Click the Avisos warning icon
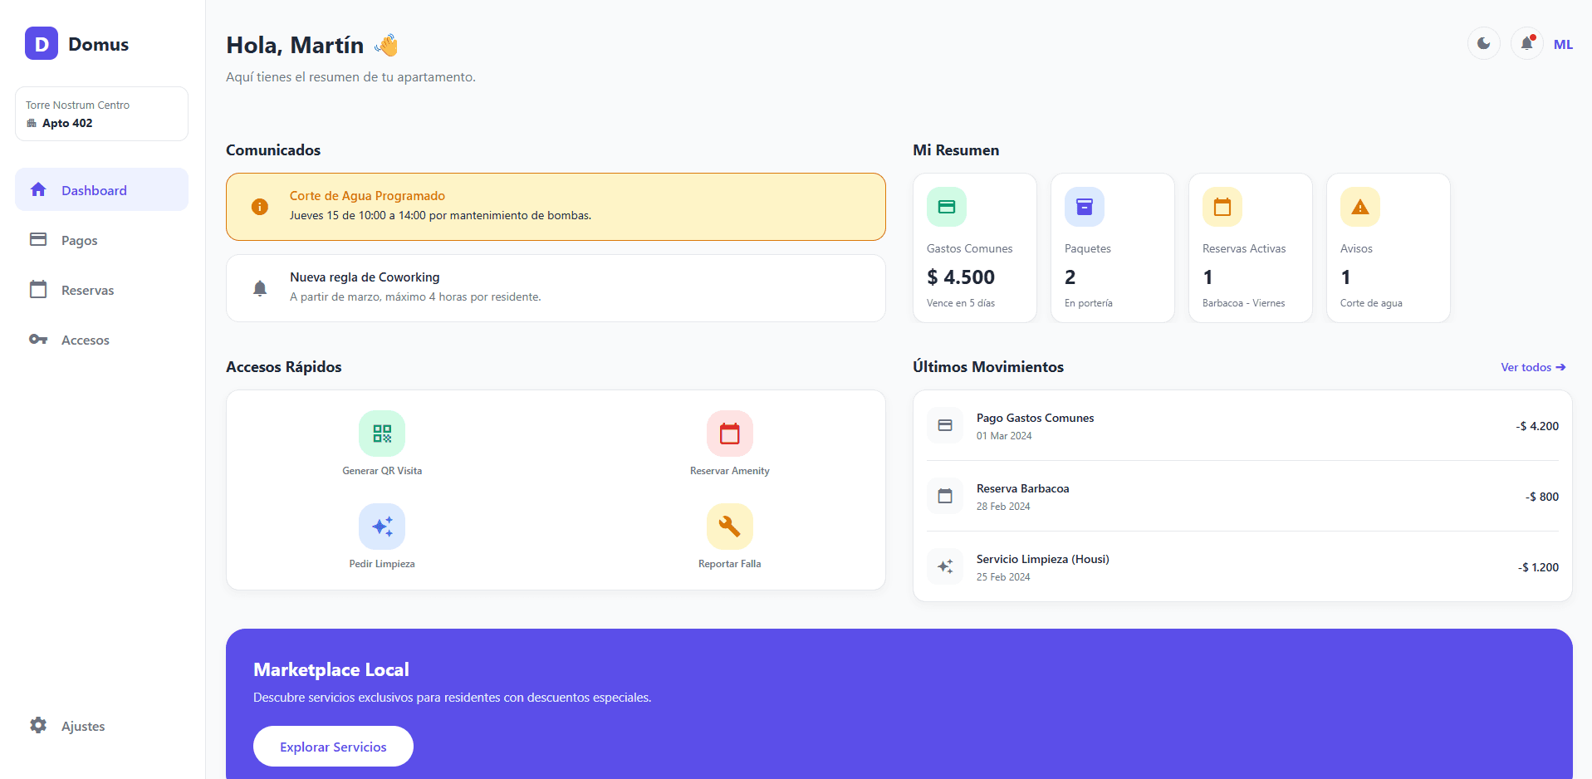 coord(1359,206)
